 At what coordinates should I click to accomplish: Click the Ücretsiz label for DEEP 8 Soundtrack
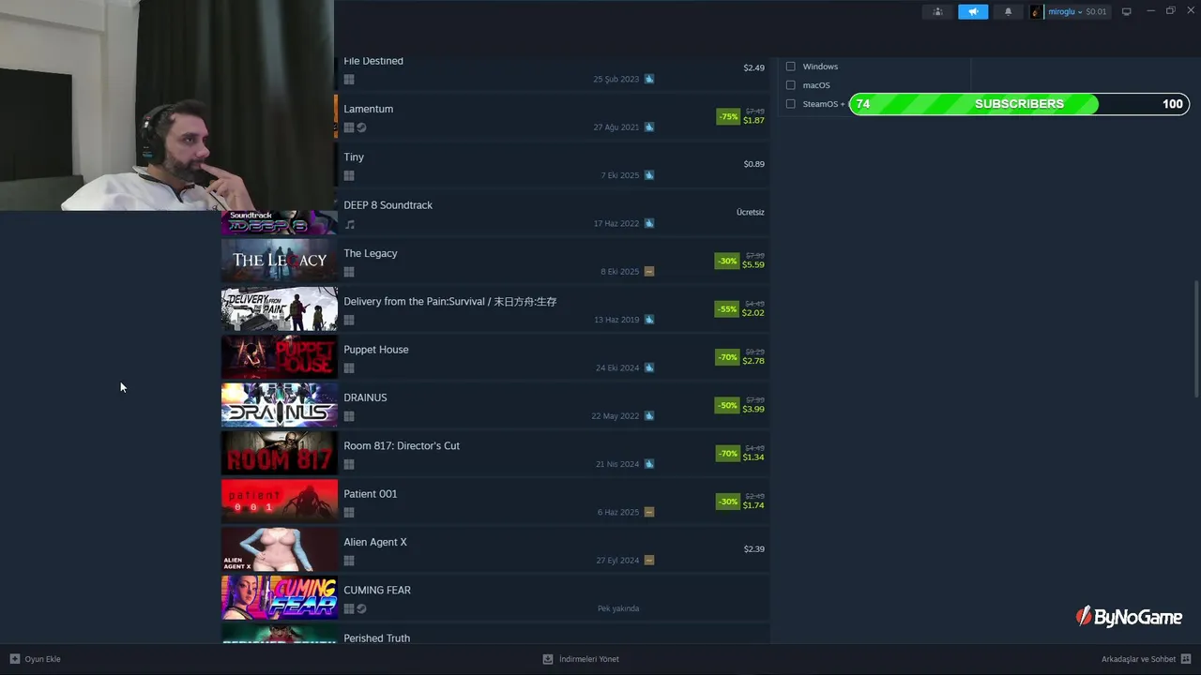coord(751,213)
